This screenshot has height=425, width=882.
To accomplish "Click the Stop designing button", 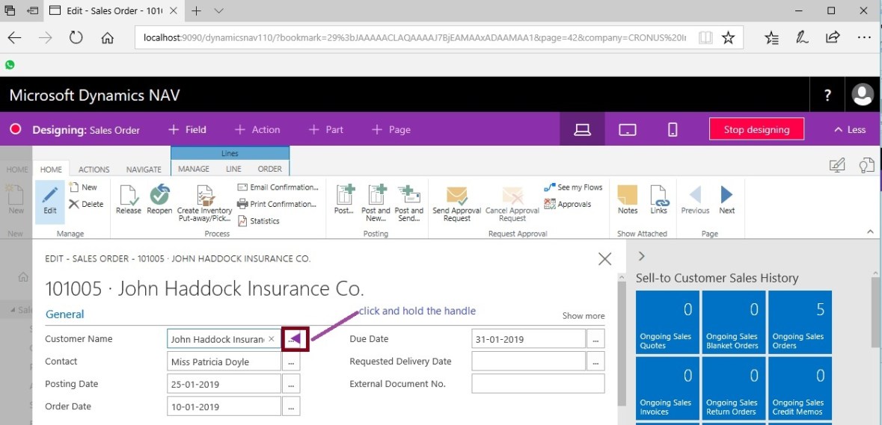I will 756,129.
